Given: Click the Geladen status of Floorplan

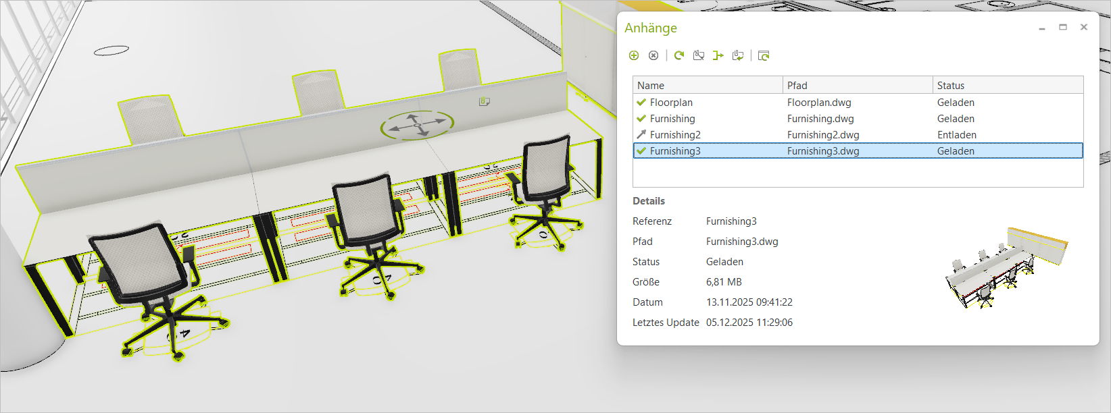Looking at the screenshot, I should tap(956, 103).
